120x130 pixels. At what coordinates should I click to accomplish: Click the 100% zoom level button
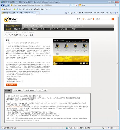[111, 128]
